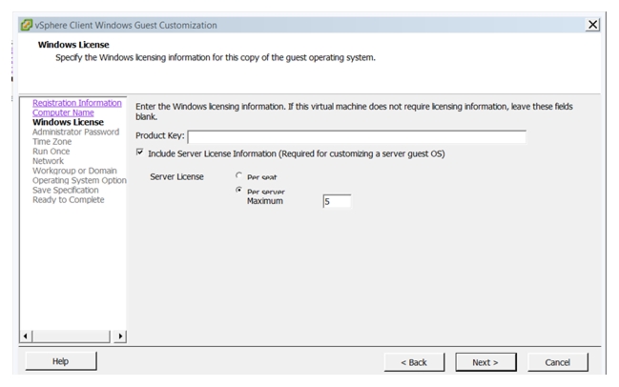619x387 pixels.
Task: Click the vSphere Client title bar icon
Action: (x=26, y=25)
